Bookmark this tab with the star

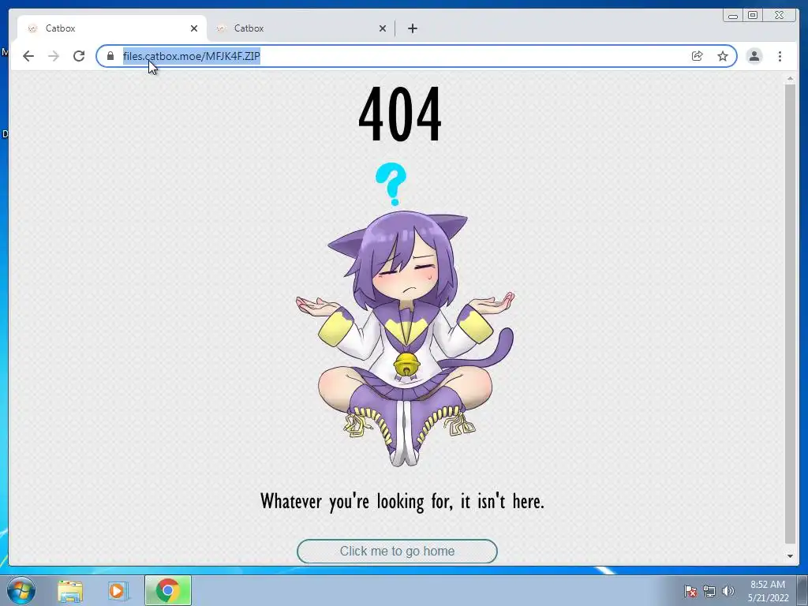pos(723,56)
